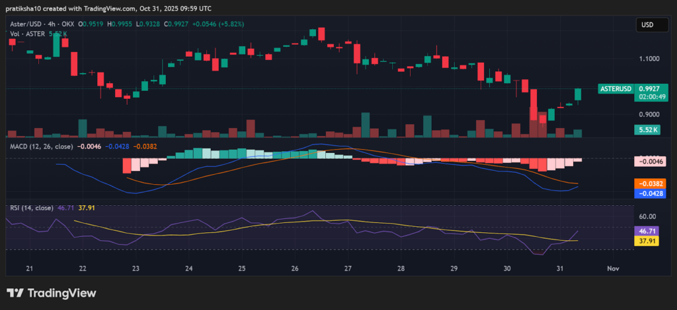The height and width of the screenshot is (310, 677).
Task: Click the Nov label on time axis
Action: (612, 269)
